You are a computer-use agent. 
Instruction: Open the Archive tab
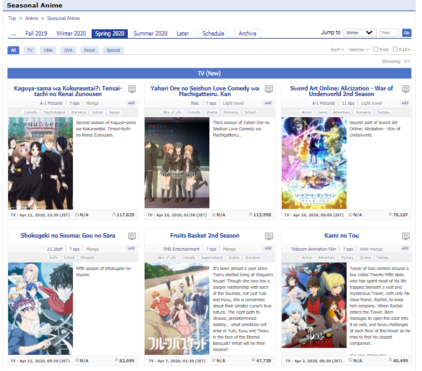click(x=247, y=34)
